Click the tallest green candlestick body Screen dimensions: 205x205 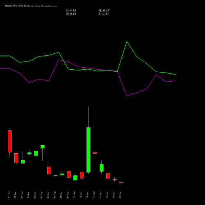(x=89, y=150)
